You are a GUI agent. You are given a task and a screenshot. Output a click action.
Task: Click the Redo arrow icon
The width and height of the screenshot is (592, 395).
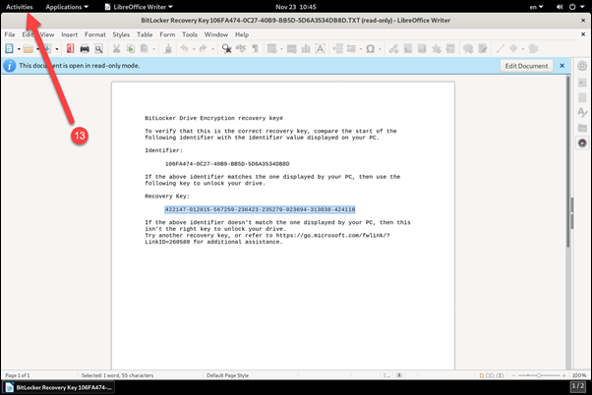point(204,49)
